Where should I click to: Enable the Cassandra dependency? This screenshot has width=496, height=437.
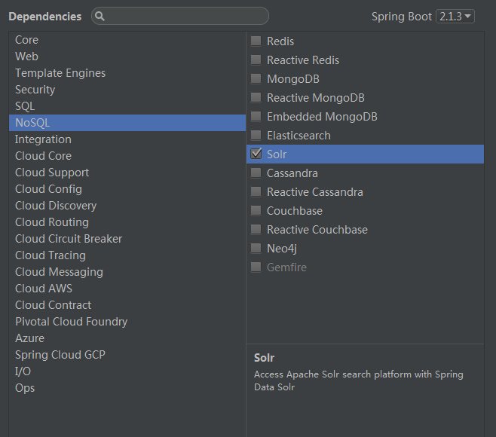[x=256, y=173]
